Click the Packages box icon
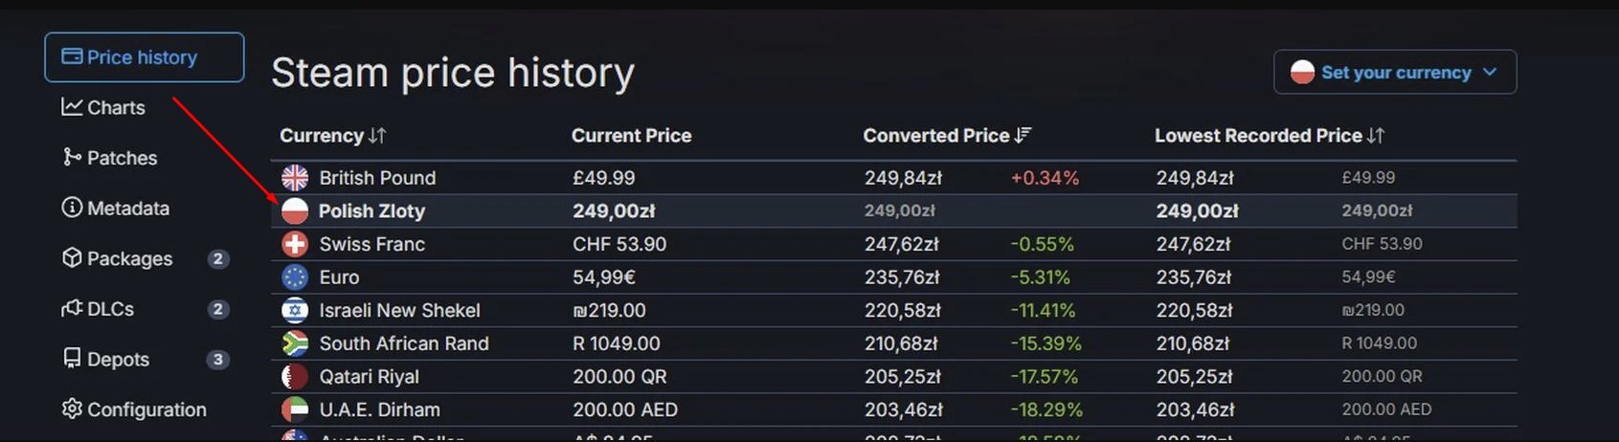 point(72,257)
